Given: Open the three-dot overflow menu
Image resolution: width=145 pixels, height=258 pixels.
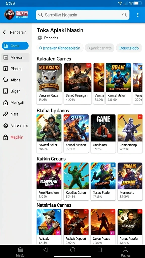Looking at the screenshot, I should tap(138, 15).
